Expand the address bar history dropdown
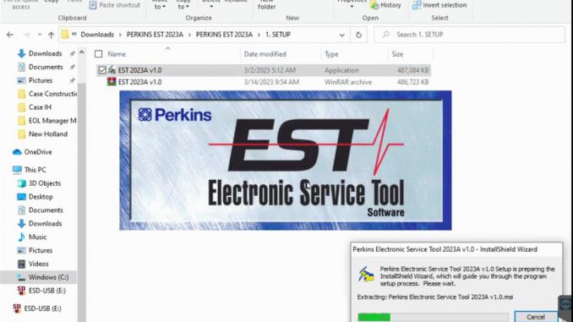573x322 pixels. [x=341, y=35]
